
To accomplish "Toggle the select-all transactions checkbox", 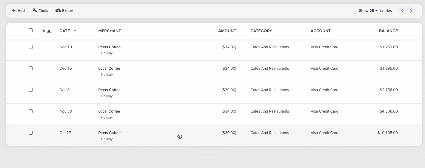I will click(x=30, y=30).
